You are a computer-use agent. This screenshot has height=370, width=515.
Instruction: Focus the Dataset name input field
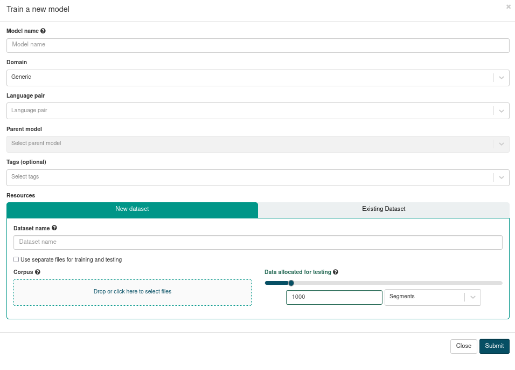click(258, 242)
